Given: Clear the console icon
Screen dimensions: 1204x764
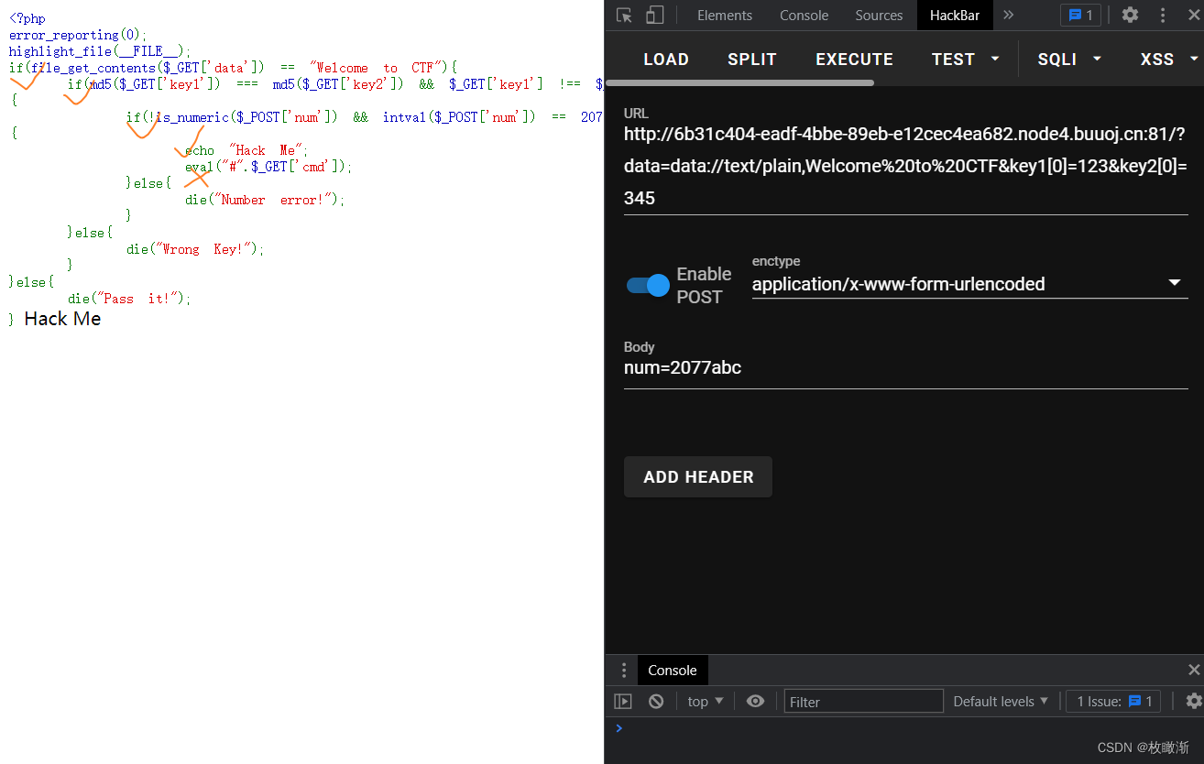Looking at the screenshot, I should pos(656,702).
